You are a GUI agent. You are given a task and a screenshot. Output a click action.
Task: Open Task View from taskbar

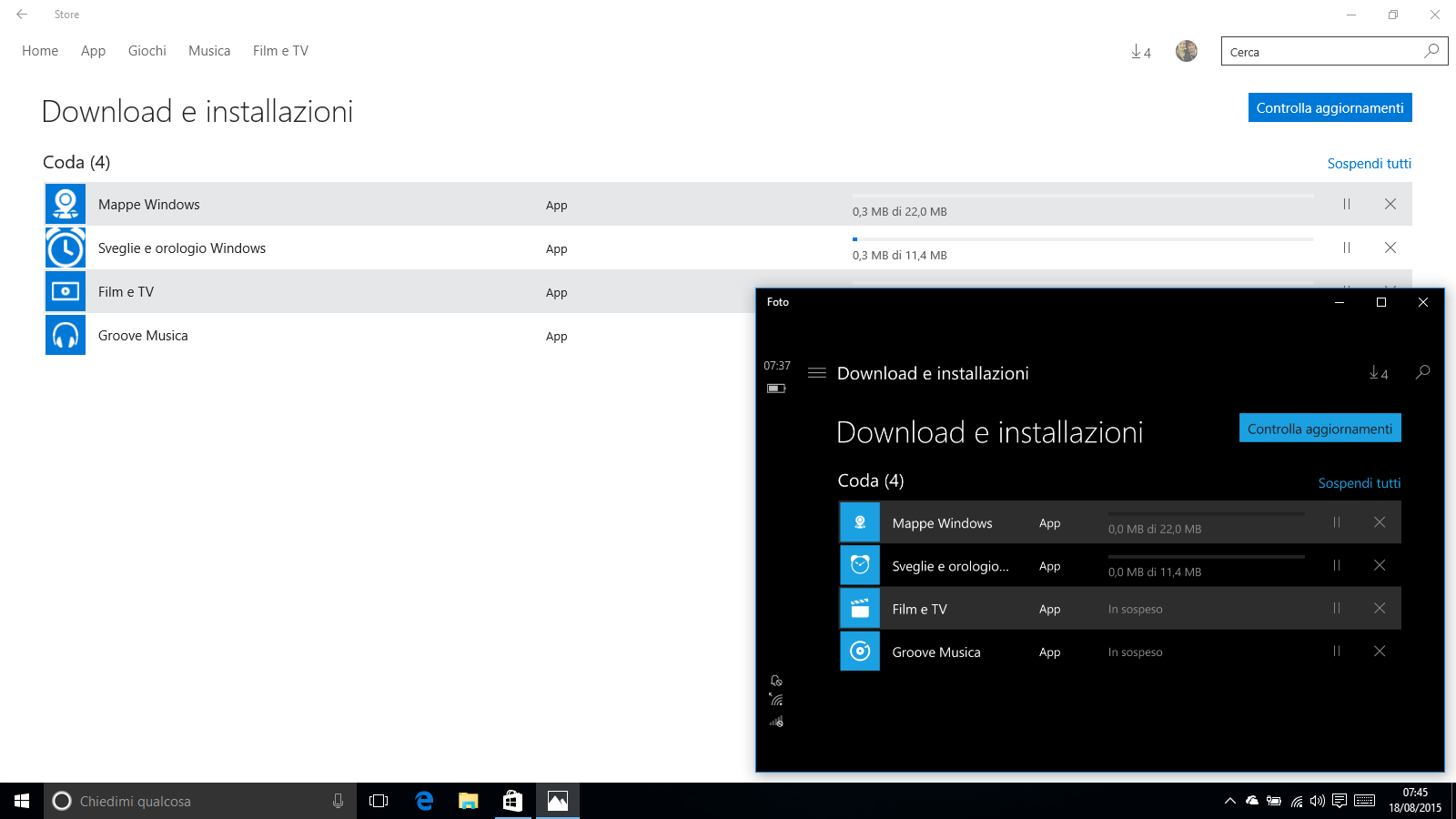tap(379, 801)
